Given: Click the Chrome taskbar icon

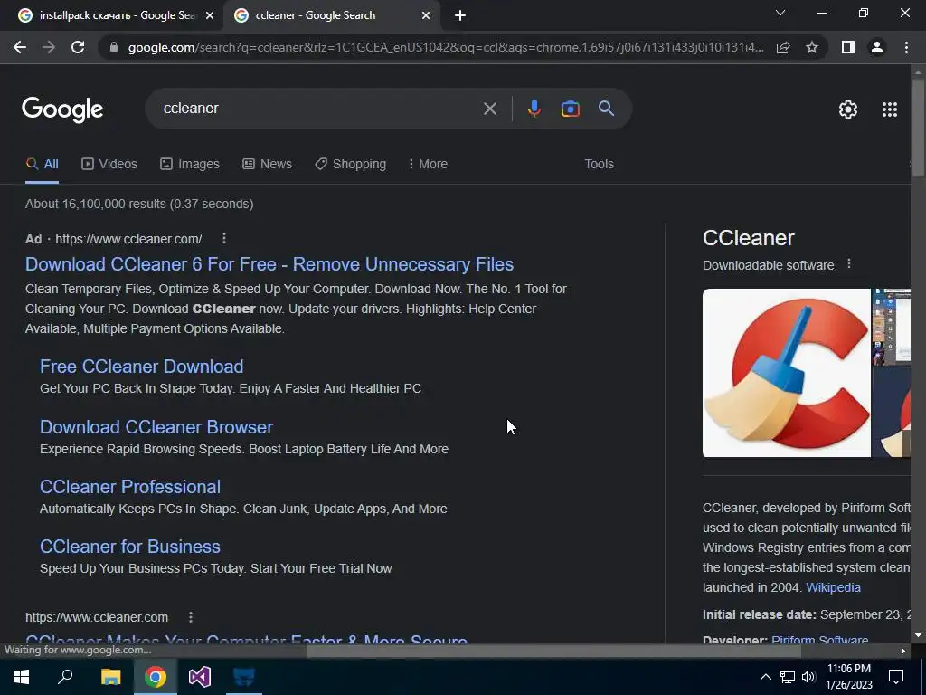Looking at the screenshot, I should (x=156, y=677).
